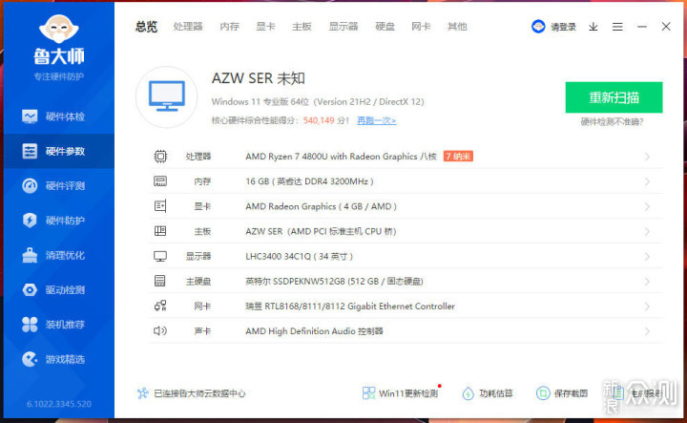The image size is (687, 423).
Task: Select RTL8168 Gigabit Ethernet Controller text
Action: [350, 307]
